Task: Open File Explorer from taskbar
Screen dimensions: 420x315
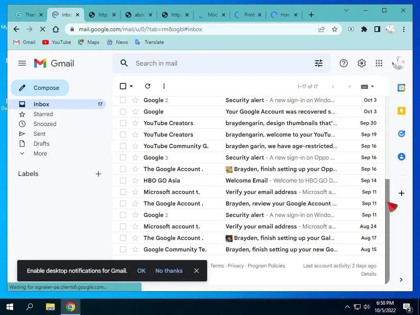Action: [x=50, y=307]
